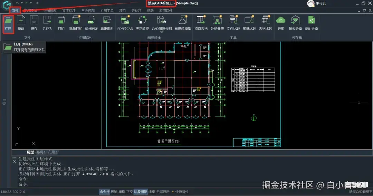This screenshot has width=373, height=196.
Task: Launch the PDF转CAD converter
Action: (x=125, y=23)
